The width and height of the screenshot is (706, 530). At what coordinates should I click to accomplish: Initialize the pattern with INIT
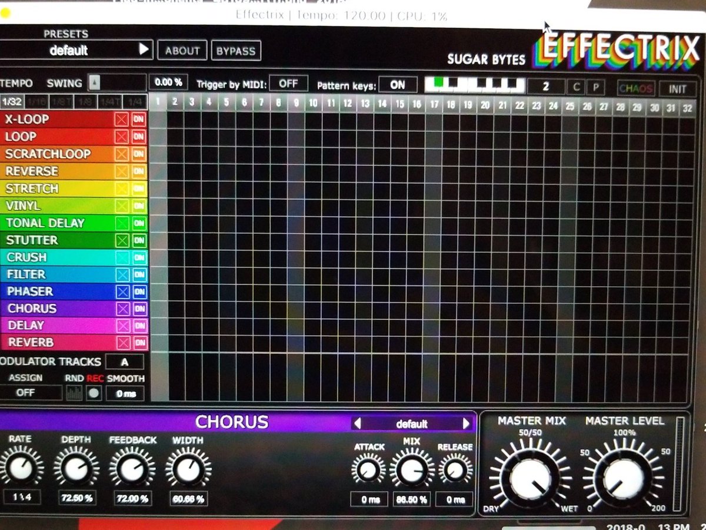677,87
